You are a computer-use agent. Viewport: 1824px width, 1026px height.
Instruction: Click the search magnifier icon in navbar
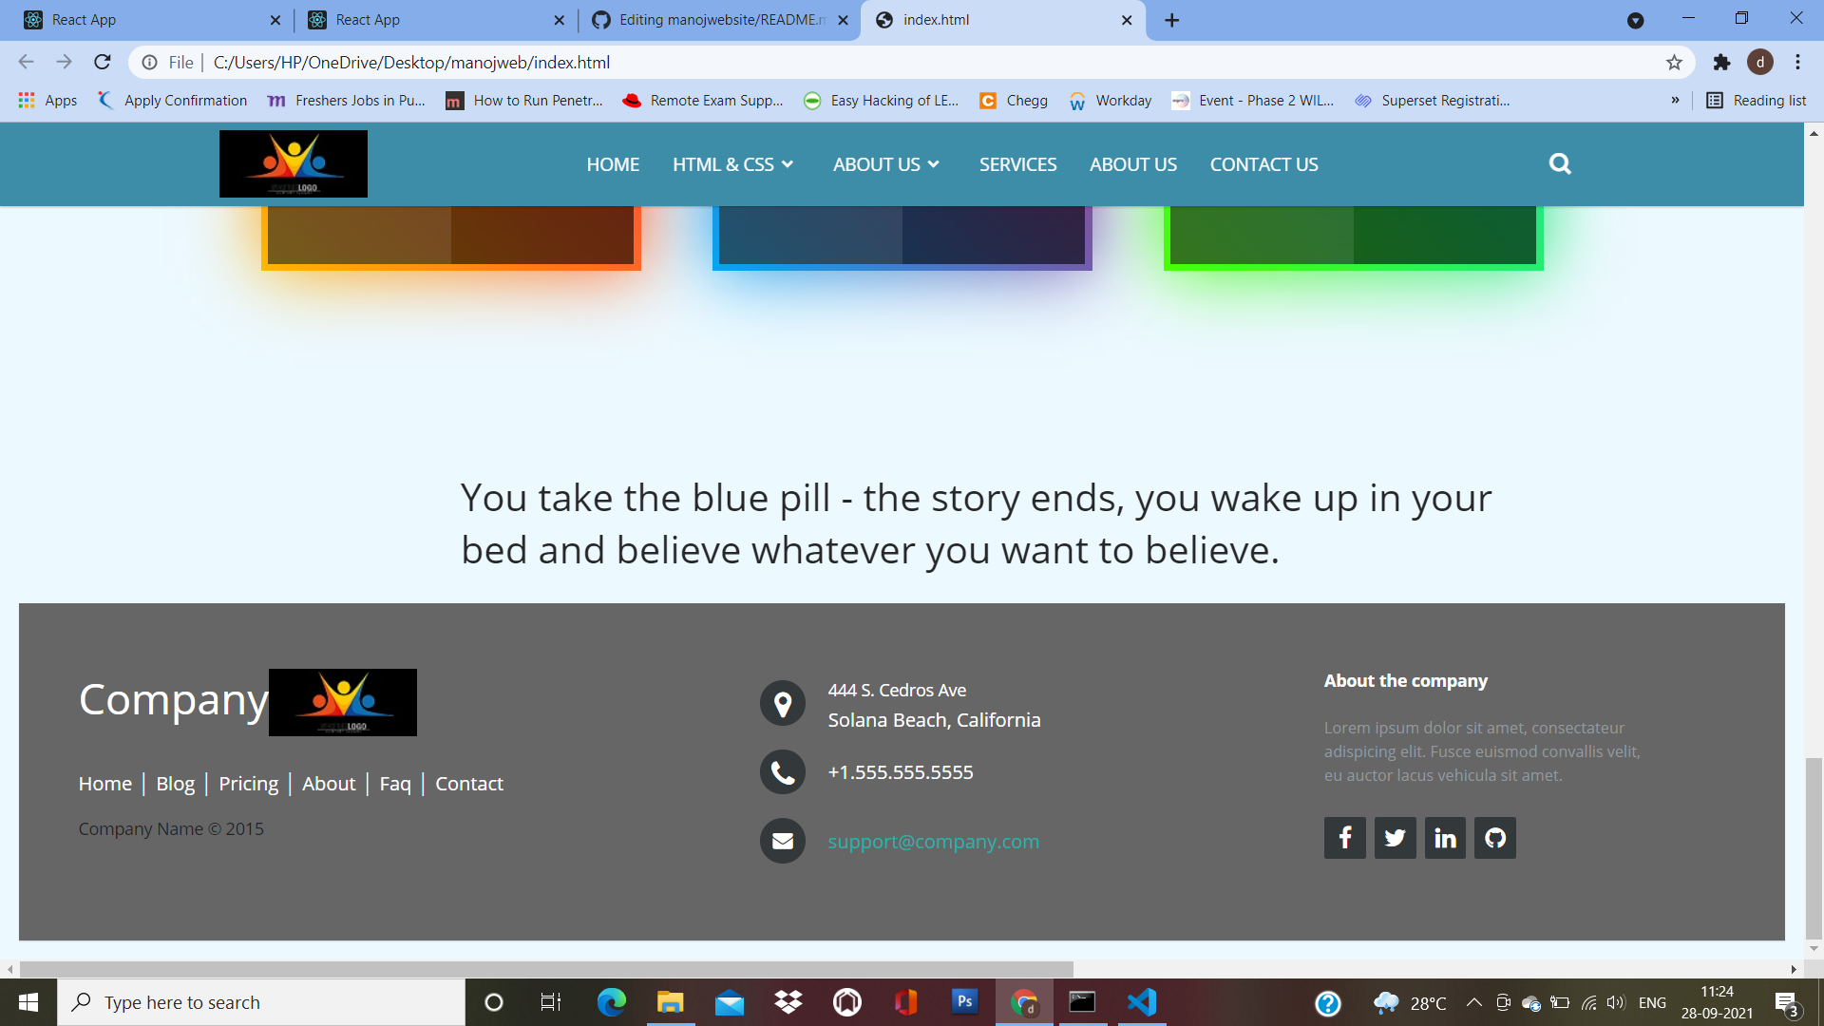[x=1560, y=164]
